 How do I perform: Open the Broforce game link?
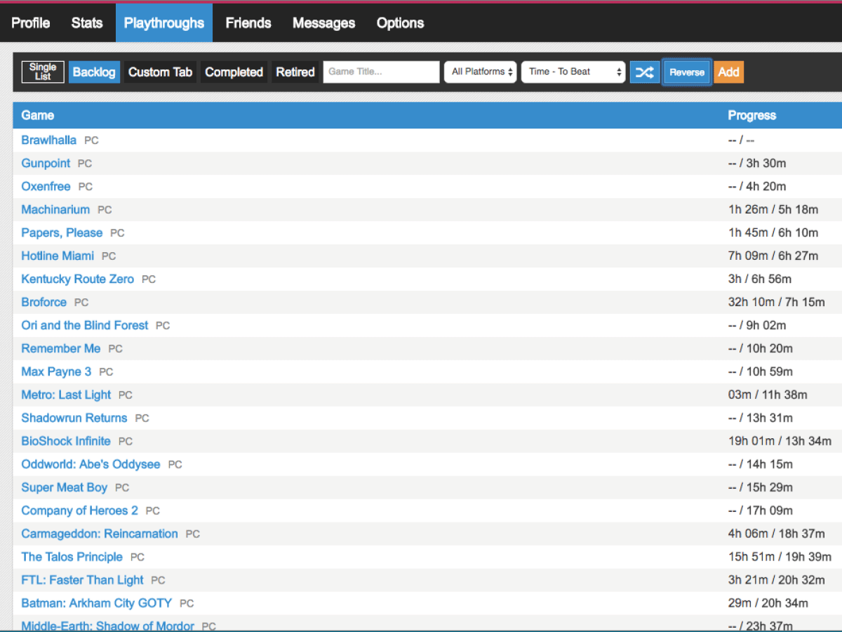pyautogui.click(x=44, y=302)
